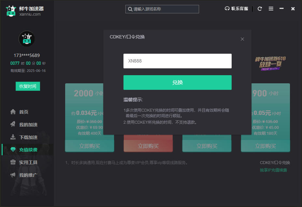This screenshot has width=302, height=207.
Task: Click the download icon beside 下载加速
Action: [13, 137]
